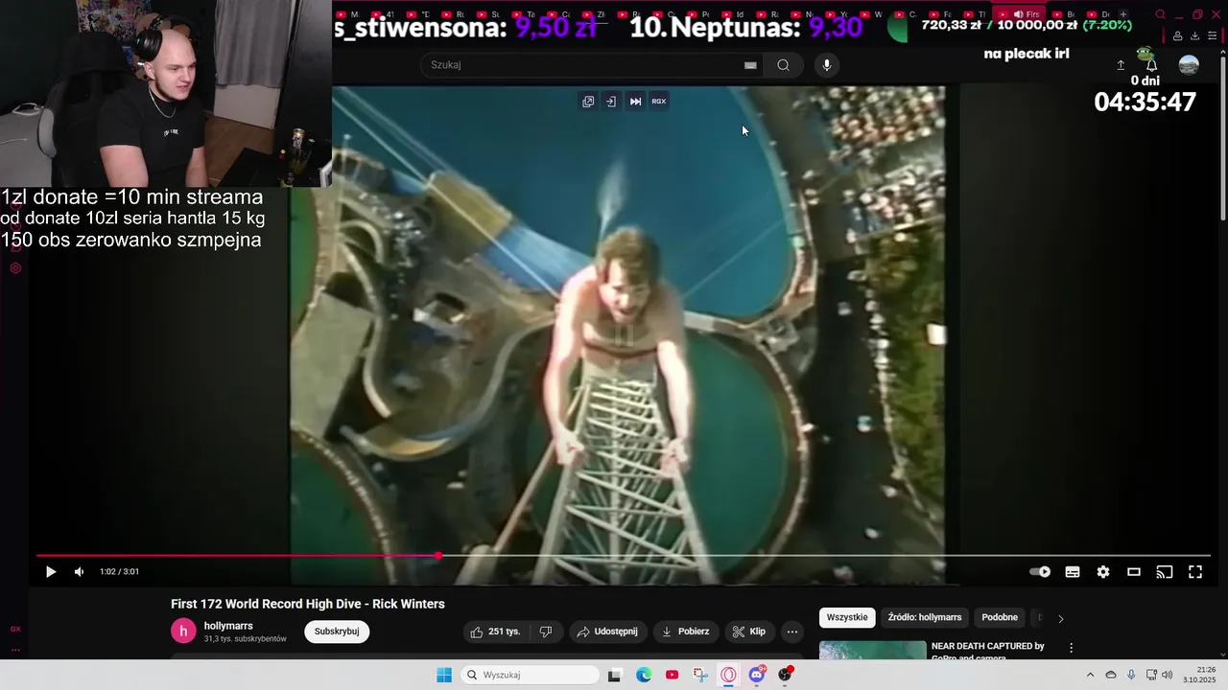Image resolution: width=1228 pixels, height=690 pixels.
Task: Open the Opera GX taskbar icon
Action: [729, 675]
